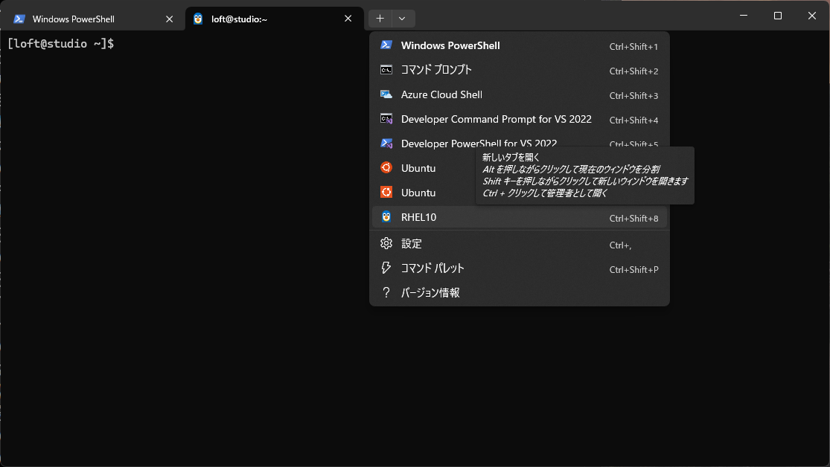
Task: Click the Ctrl+Shift+4 shortcut label
Action: (633, 120)
